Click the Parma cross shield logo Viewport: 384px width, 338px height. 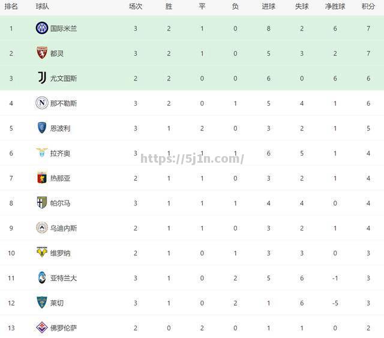(42, 203)
